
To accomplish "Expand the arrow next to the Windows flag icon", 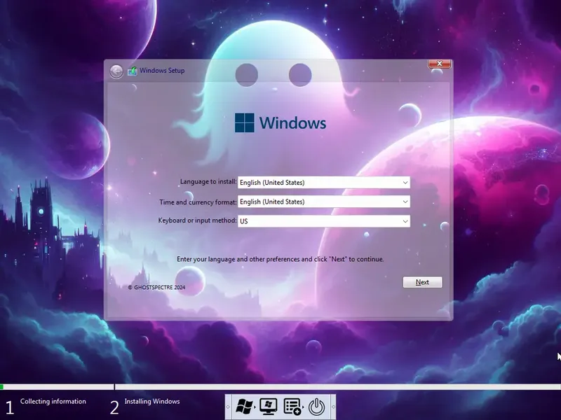I will click(255, 407).
